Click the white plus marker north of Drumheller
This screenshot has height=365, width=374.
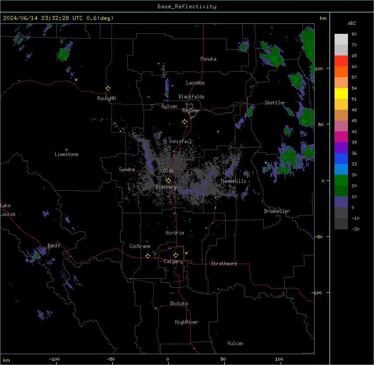[x=266, y=163]
